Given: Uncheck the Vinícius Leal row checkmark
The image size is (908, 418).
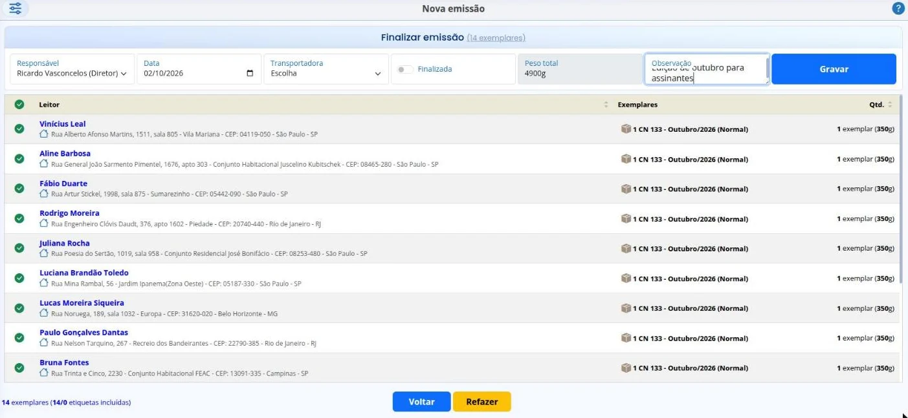Looking at the screenshot, I should click(19, 129).
